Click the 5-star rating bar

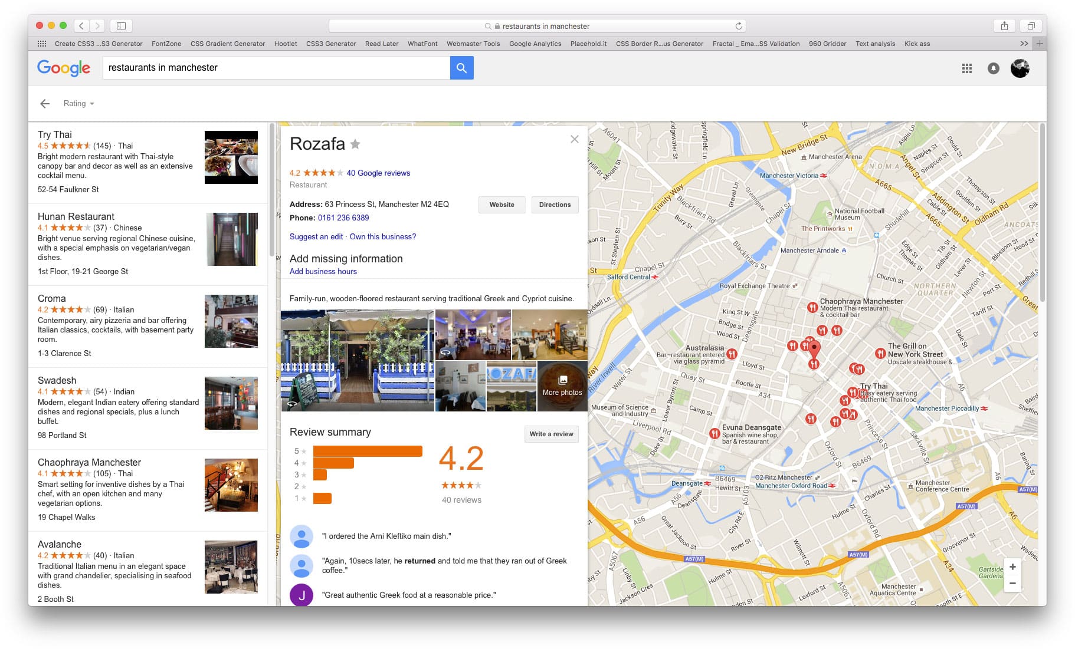[368, 451]
